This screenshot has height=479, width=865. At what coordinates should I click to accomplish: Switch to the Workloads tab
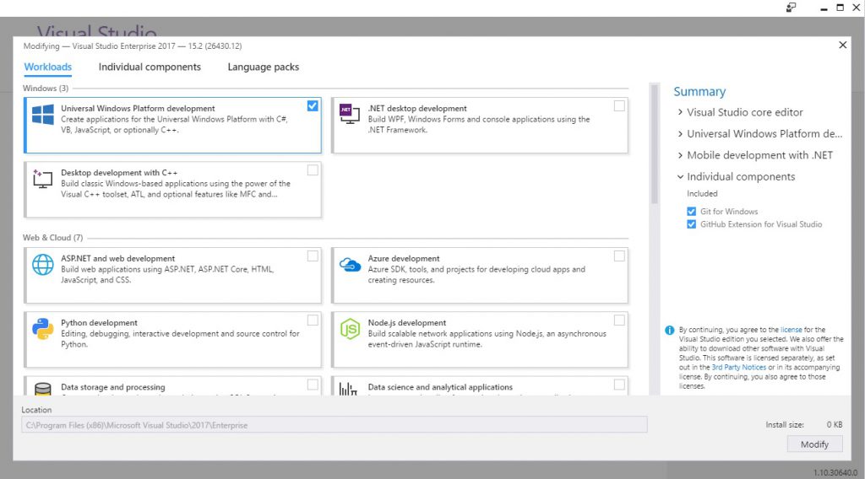coord(48,67)
